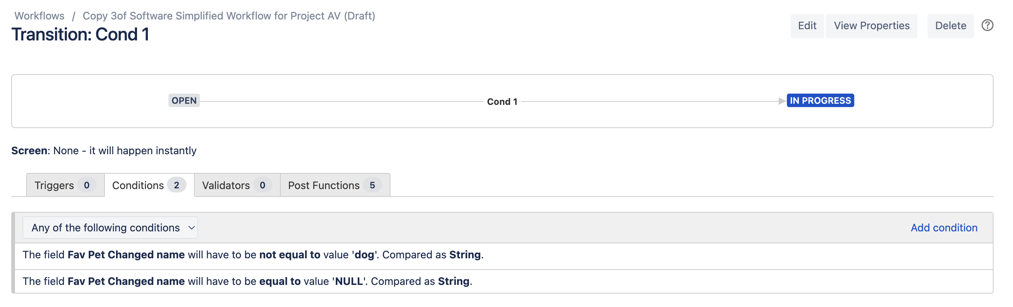Switch to the Triggers tab
1013x307 pixels.
(65, 185)
